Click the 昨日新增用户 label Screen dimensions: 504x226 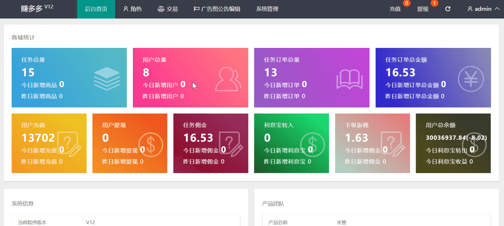point(160,96)
